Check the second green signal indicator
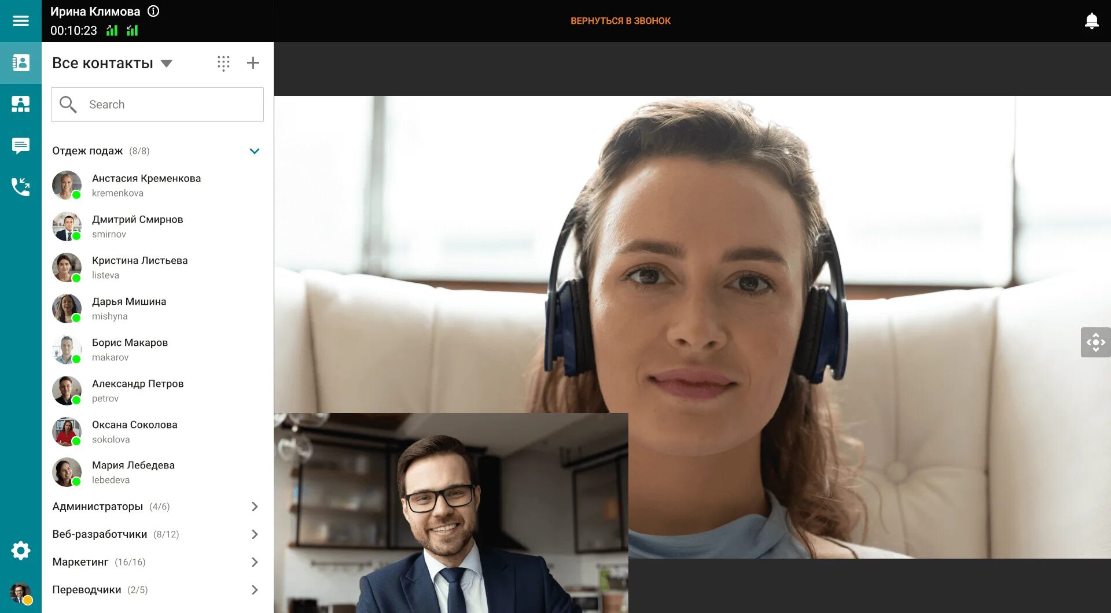Screen dimensions: 1111x613 tap(133, 31)
